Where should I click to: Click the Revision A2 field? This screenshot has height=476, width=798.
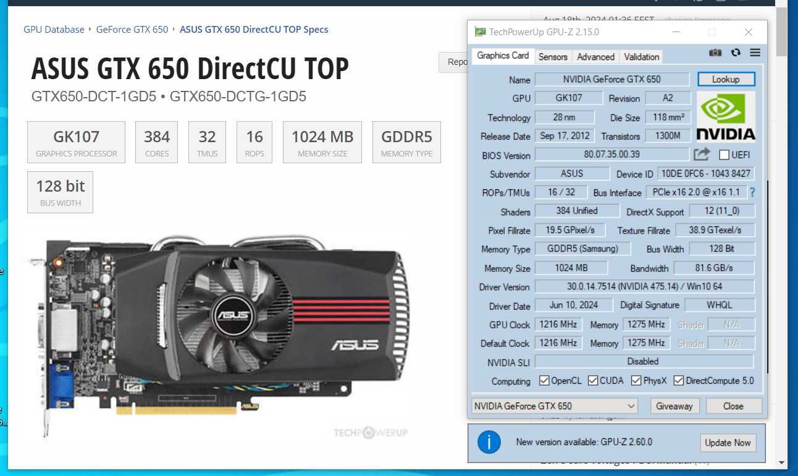pos(668,98)
